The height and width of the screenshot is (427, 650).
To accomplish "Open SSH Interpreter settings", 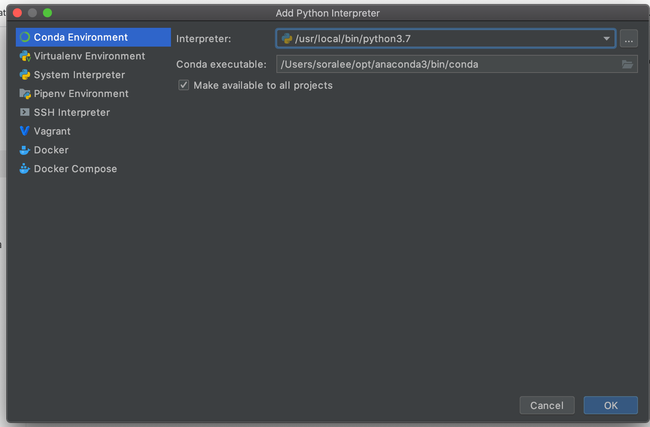I will [x=93, y=112].
